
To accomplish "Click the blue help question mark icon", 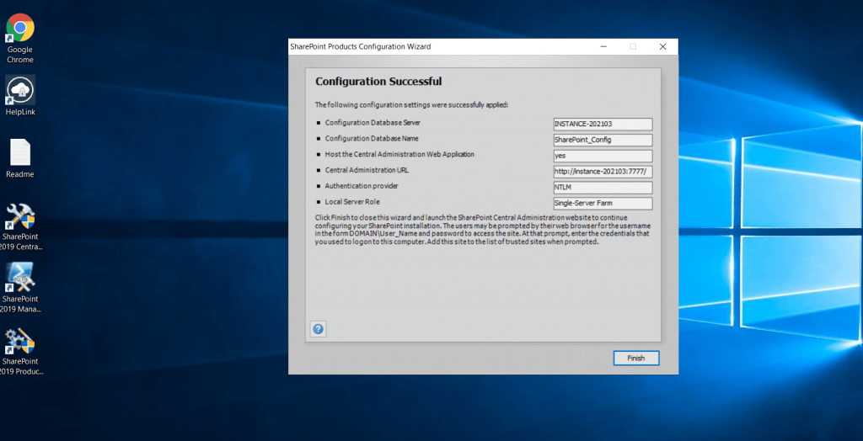I will pyautogui.click(x=318, y=329).
